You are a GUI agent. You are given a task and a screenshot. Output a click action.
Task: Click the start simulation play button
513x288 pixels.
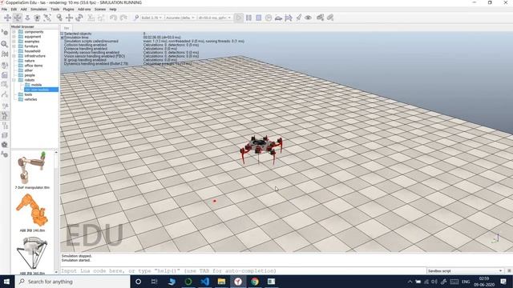[x=239, y=18]
